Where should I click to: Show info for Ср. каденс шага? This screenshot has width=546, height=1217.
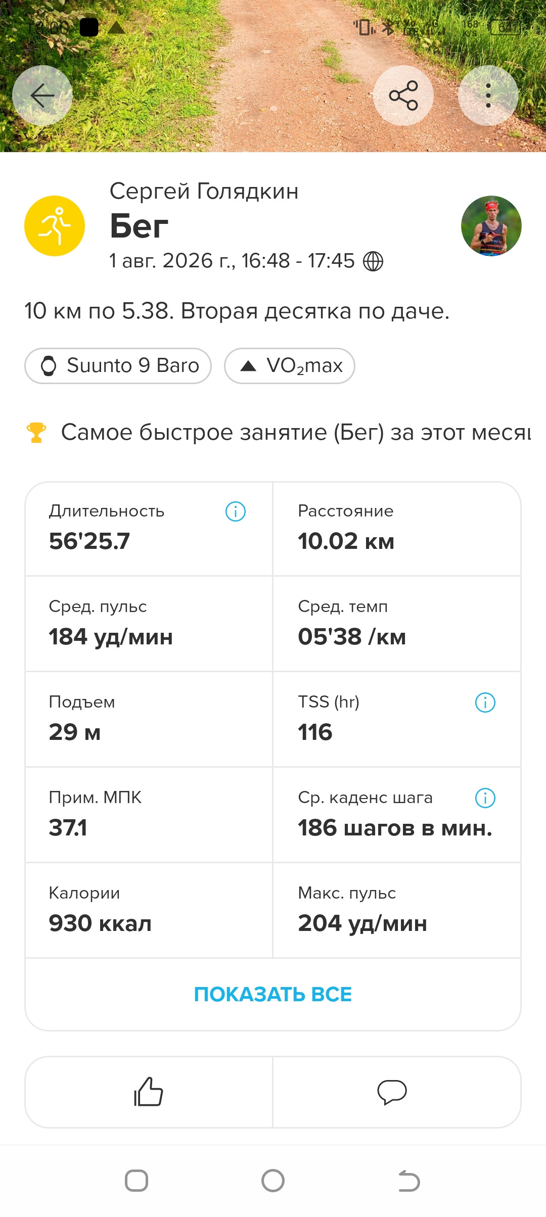[485, 798]
